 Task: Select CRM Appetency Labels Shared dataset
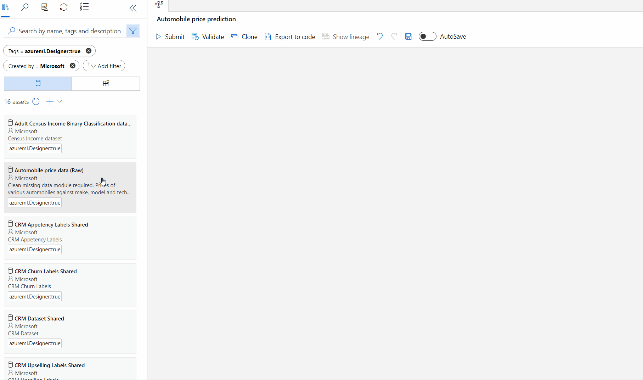pyautogui.click(x=70, y=238)
